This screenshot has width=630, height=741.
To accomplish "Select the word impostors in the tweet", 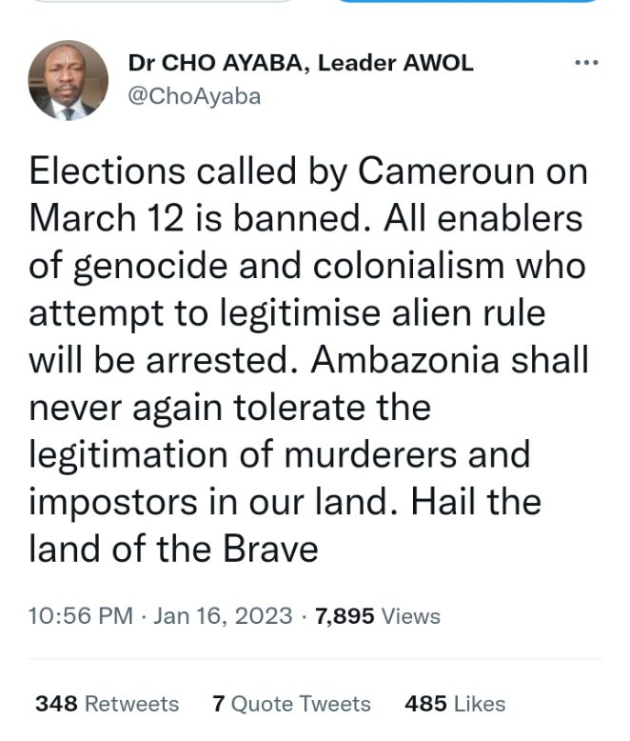I will click(113, 503).
